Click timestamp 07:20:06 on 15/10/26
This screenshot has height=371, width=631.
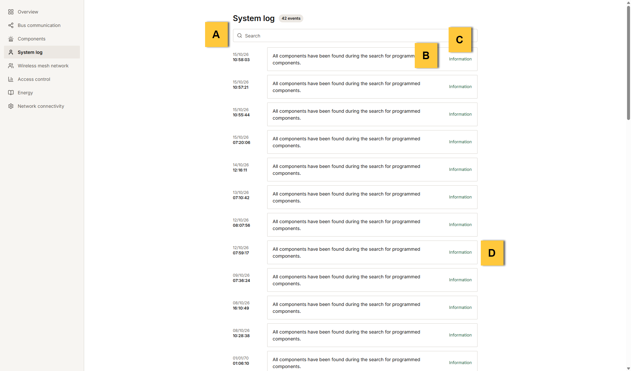(x=242, y=143)
